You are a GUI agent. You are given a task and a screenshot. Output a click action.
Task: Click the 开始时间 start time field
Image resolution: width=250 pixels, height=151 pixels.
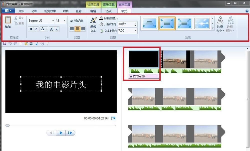coord(126,24)
